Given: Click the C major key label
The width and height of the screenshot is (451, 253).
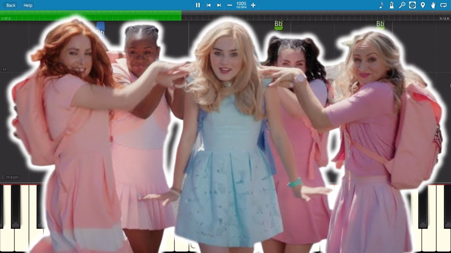Looking at the screenshot, I should pos(10,177).
